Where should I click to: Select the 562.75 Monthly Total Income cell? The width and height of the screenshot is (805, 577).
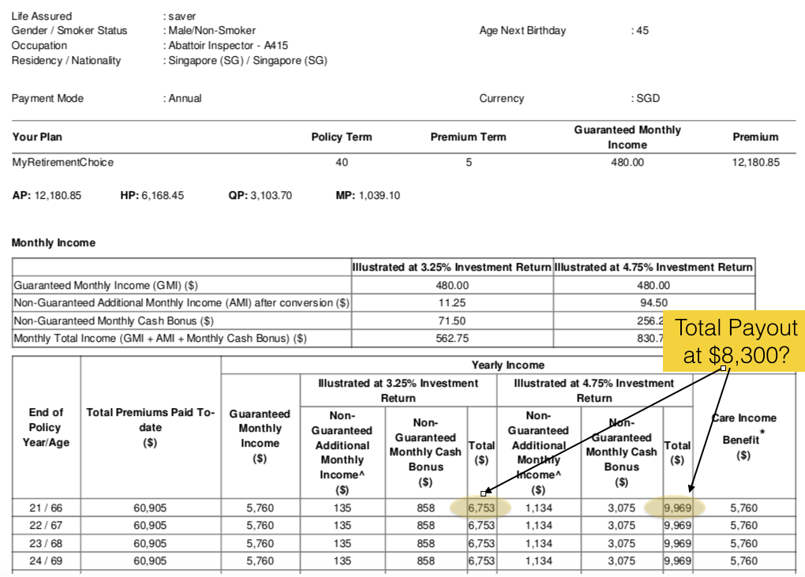tap(452, 339)
